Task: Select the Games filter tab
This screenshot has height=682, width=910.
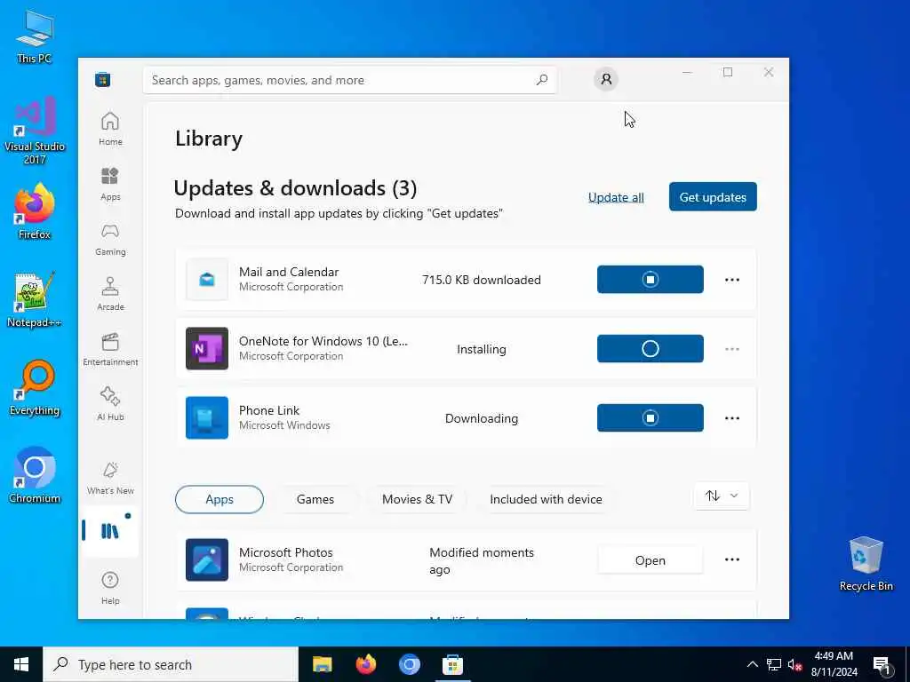Action: 315,499
